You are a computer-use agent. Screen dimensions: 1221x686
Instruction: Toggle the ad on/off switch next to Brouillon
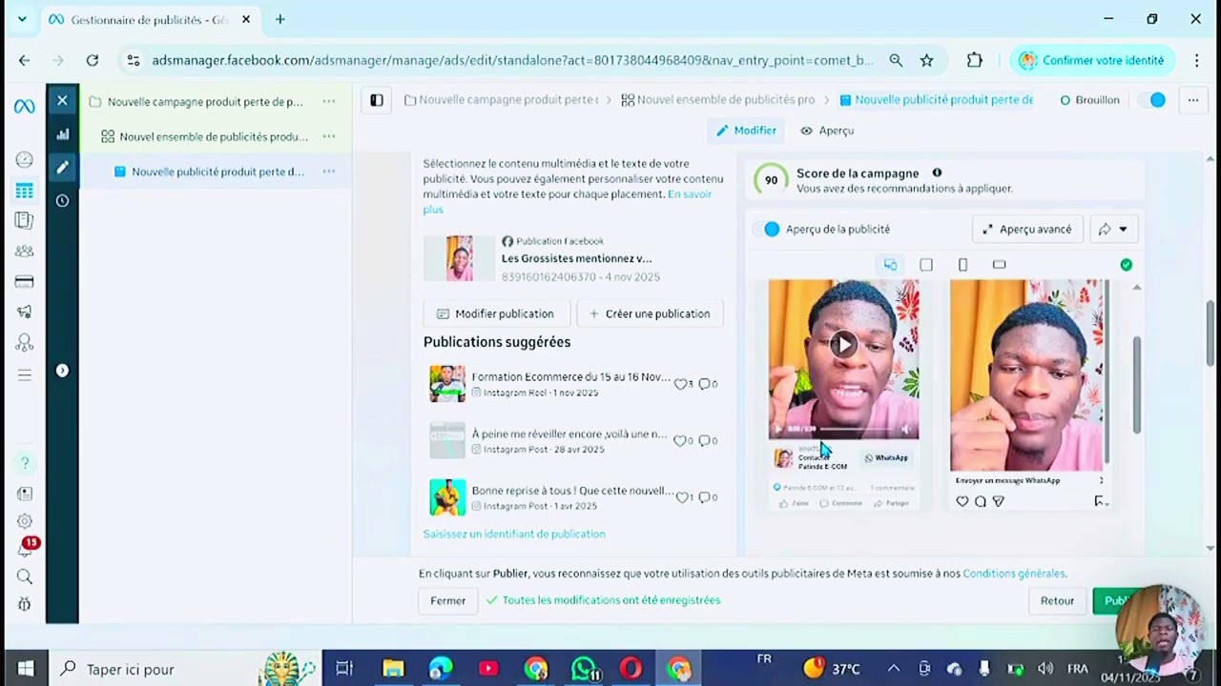(1152, 100)
